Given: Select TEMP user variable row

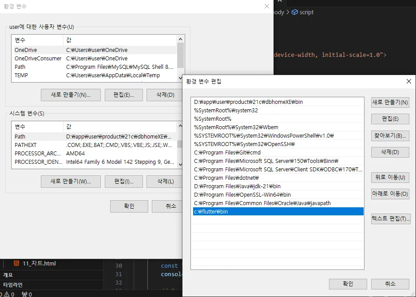Looking at the screenshot, I should [95, 75].
